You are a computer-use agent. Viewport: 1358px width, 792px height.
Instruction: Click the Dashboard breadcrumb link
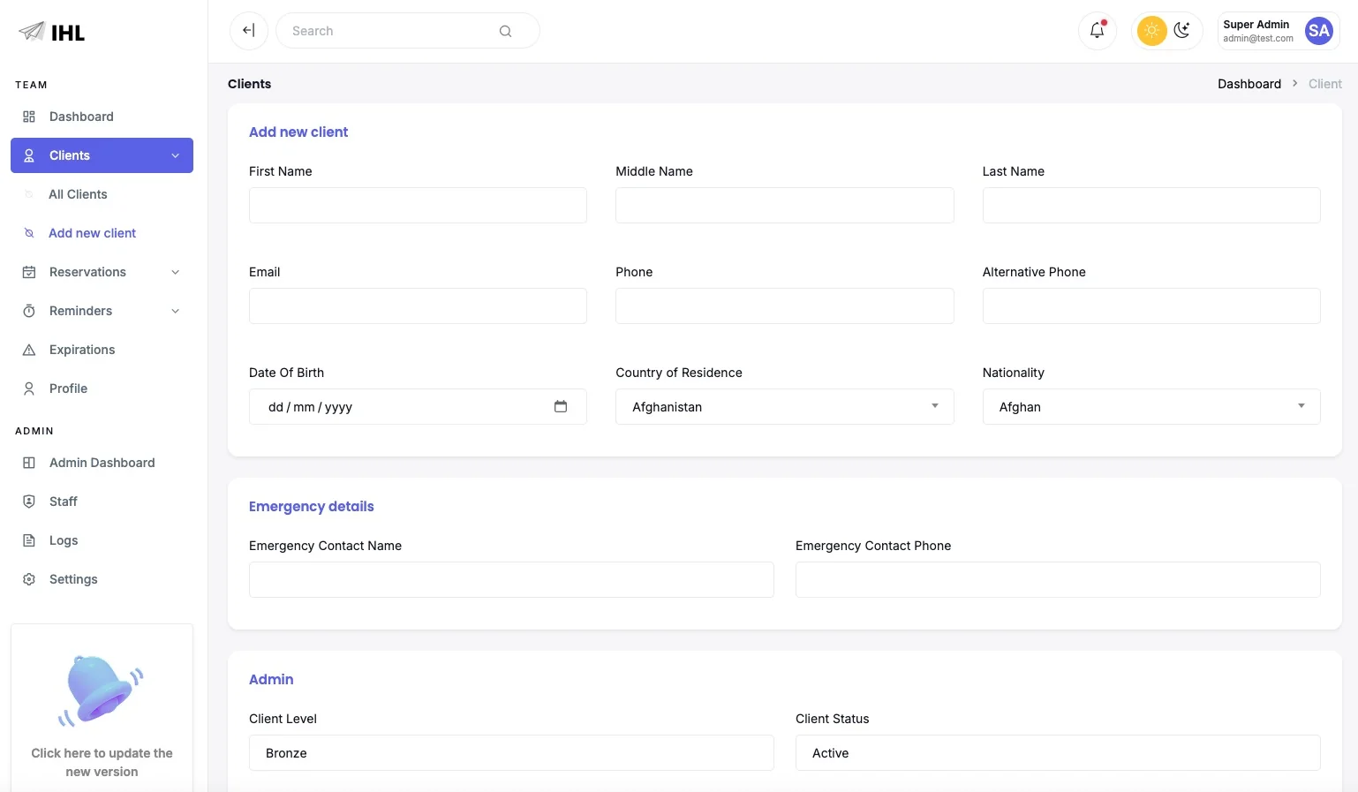[x=1249, y=84]
